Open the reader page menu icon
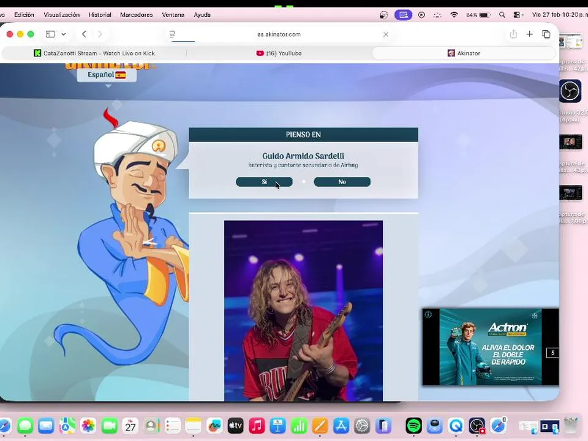The width and height of the screenshot is (588, 441). click(x=172, y=34)
